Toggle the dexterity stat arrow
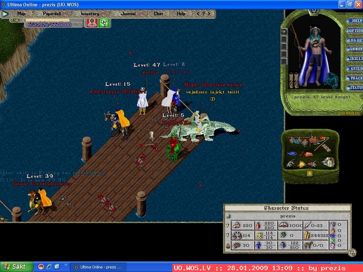363x272 pixels. [x=228, y=235]
